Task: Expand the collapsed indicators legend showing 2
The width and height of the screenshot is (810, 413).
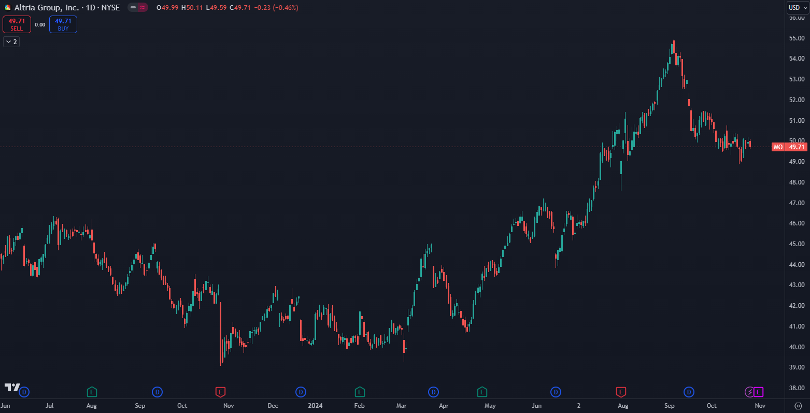Action: pos(11,42)
